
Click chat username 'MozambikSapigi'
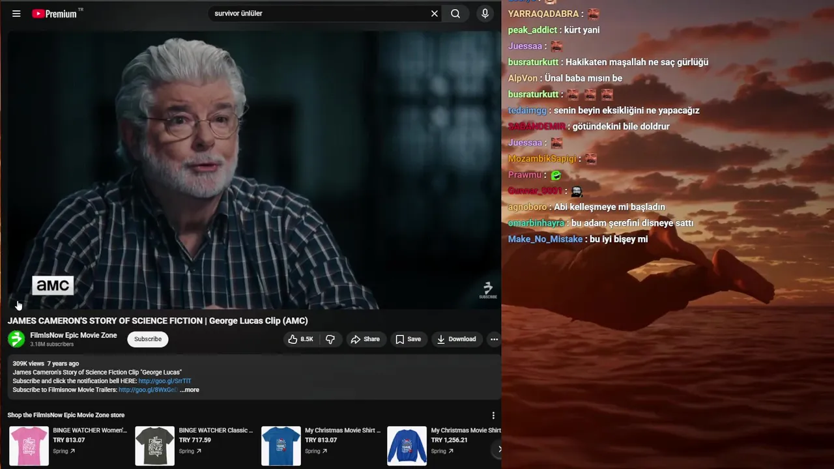coord(542,159)
